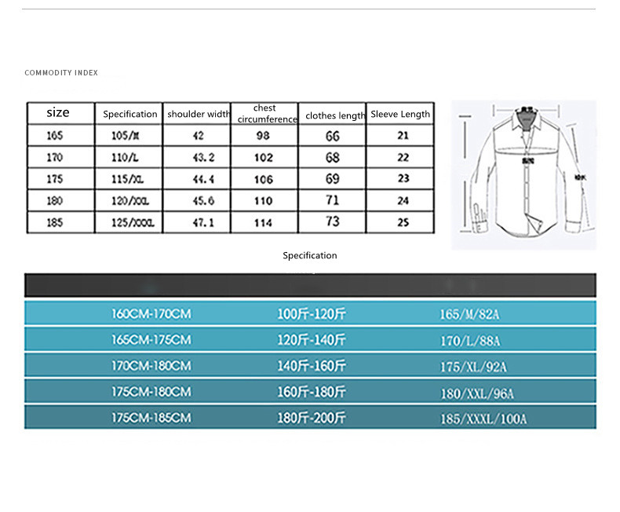The height and width of the screenshot is (512, 620).
Task: Click the Specification caption below the size table
Action: [309, 255]
